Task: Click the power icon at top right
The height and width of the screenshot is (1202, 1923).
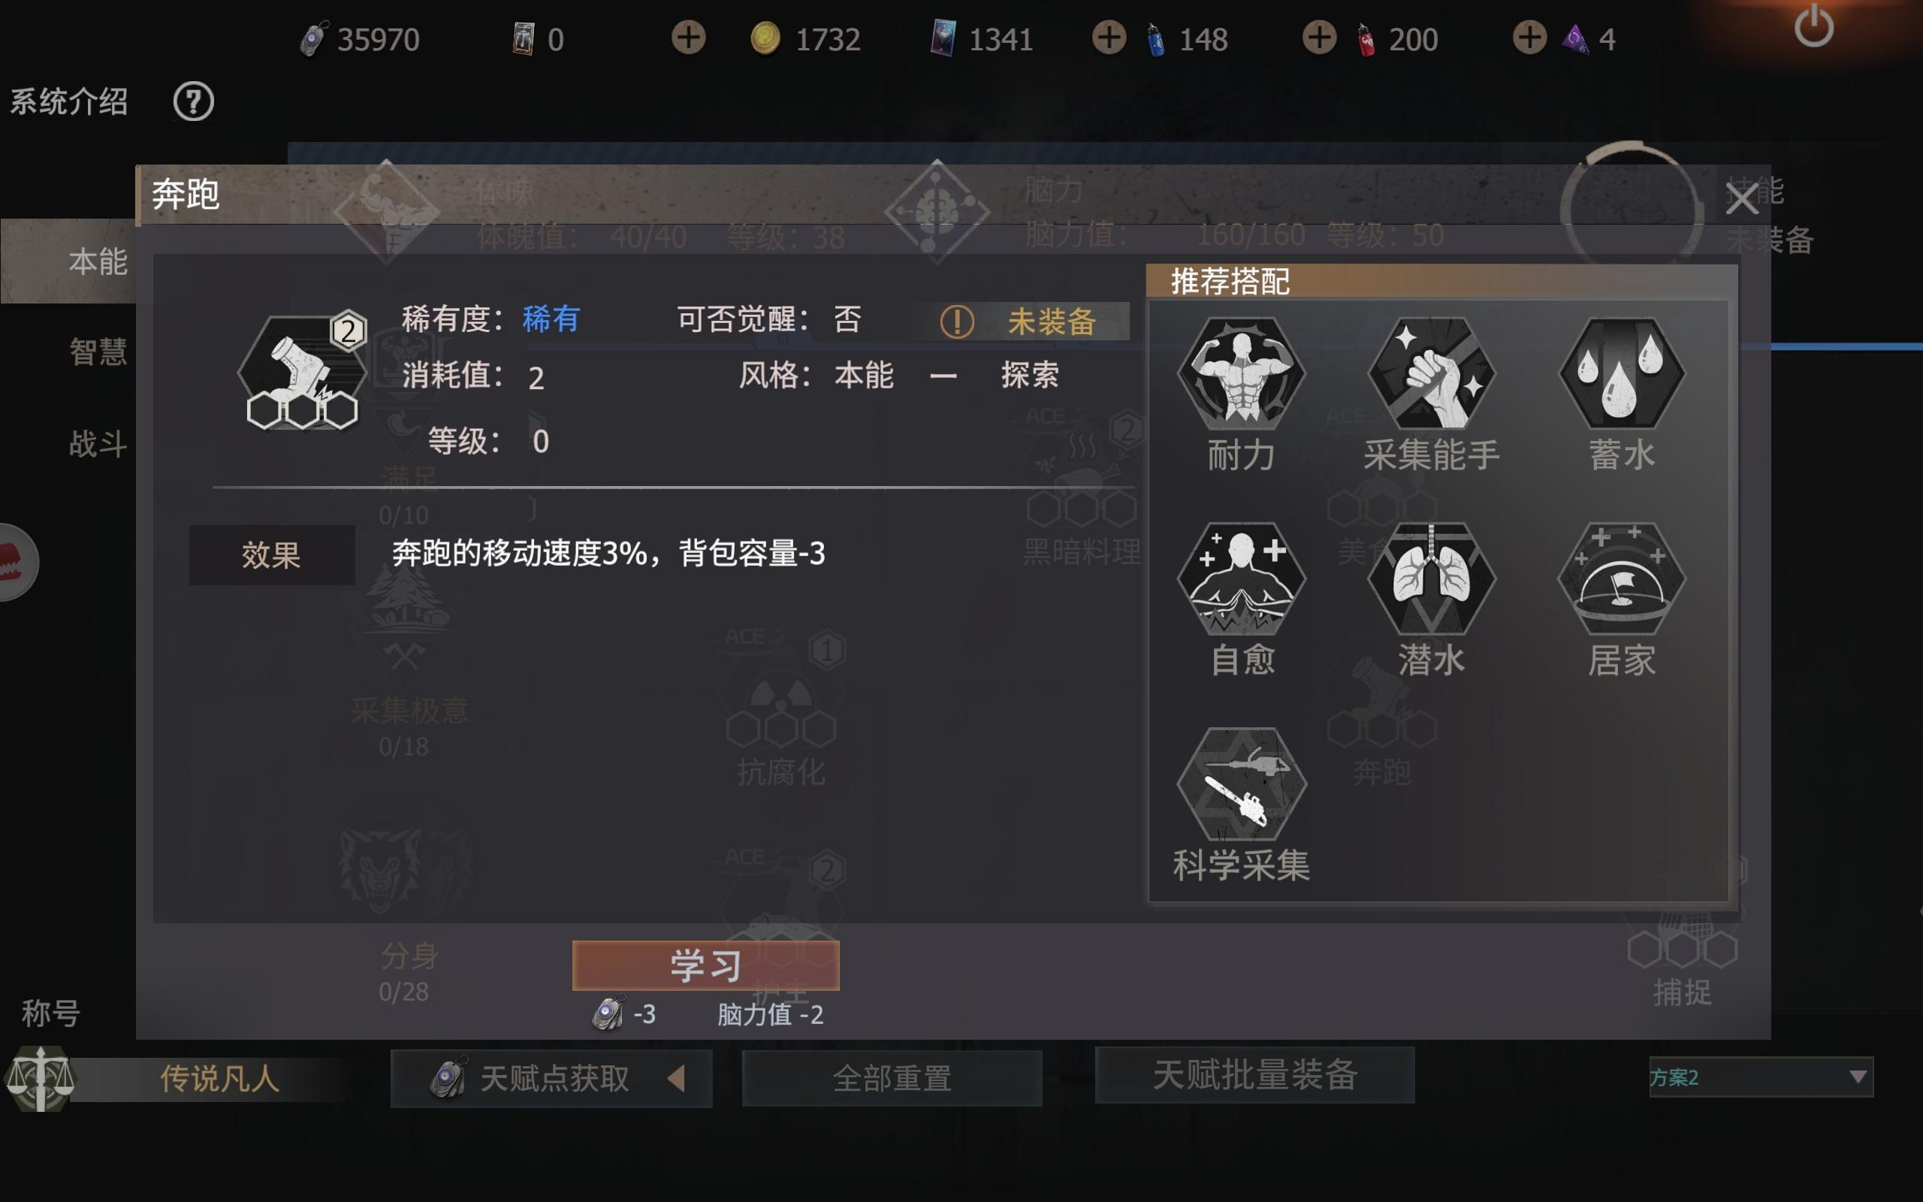Action: (x=1813, y=27)
